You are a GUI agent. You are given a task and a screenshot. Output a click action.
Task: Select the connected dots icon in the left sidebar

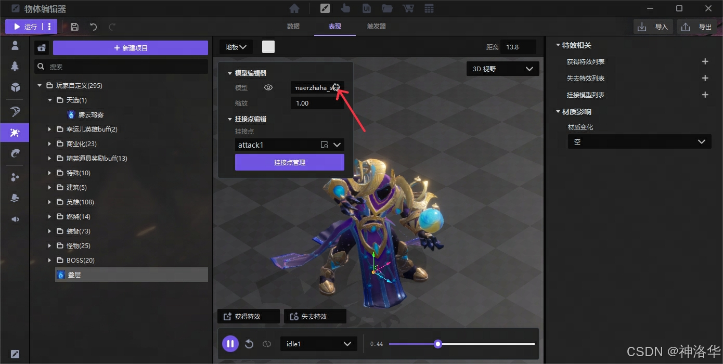15,178
